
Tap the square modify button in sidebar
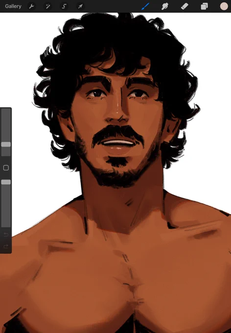(6, 168)
